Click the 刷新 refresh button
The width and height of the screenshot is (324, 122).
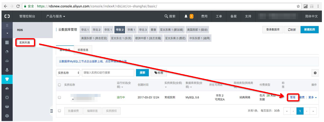tap(292, 30)
